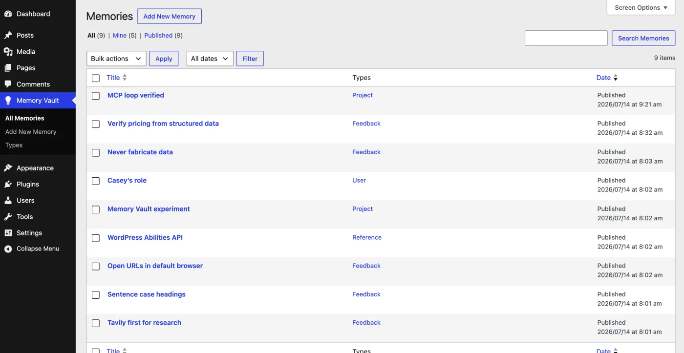Image resolution: width=684 pixels, height=353 pixels.
Task: Sort by Title using top header arrows
Action: click(x=125, y=78)
